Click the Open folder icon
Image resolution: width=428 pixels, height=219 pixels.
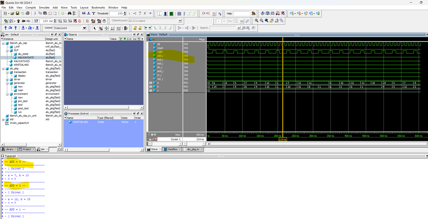pyautogui.click(x=13, y=14)
